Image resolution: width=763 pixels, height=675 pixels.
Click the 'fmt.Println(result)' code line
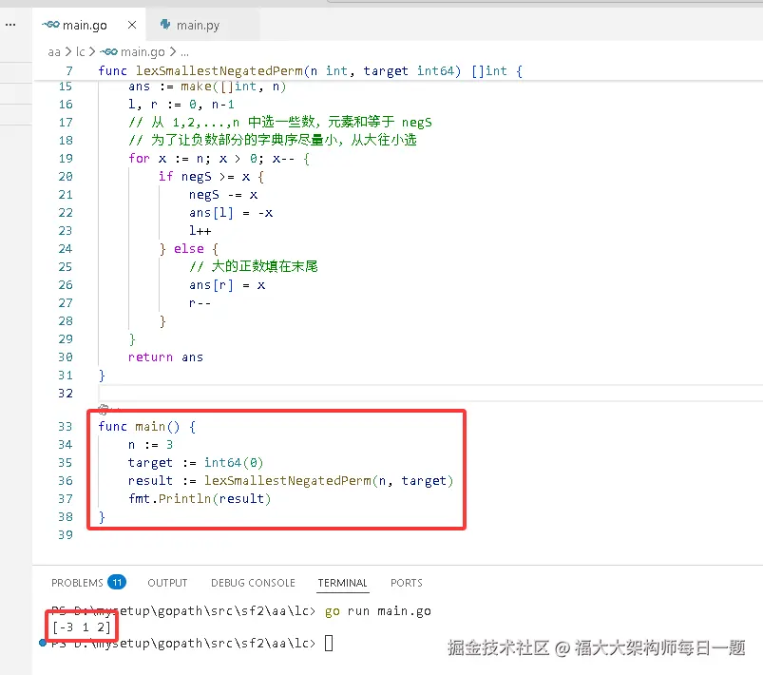[x=200, y=499]
